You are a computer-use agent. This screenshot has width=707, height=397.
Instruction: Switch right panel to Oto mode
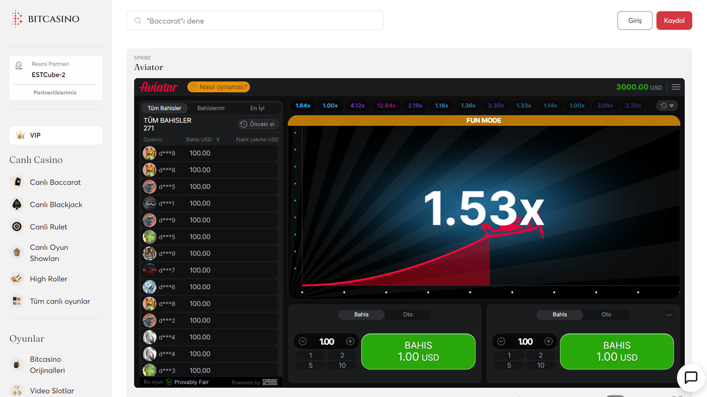606,314
